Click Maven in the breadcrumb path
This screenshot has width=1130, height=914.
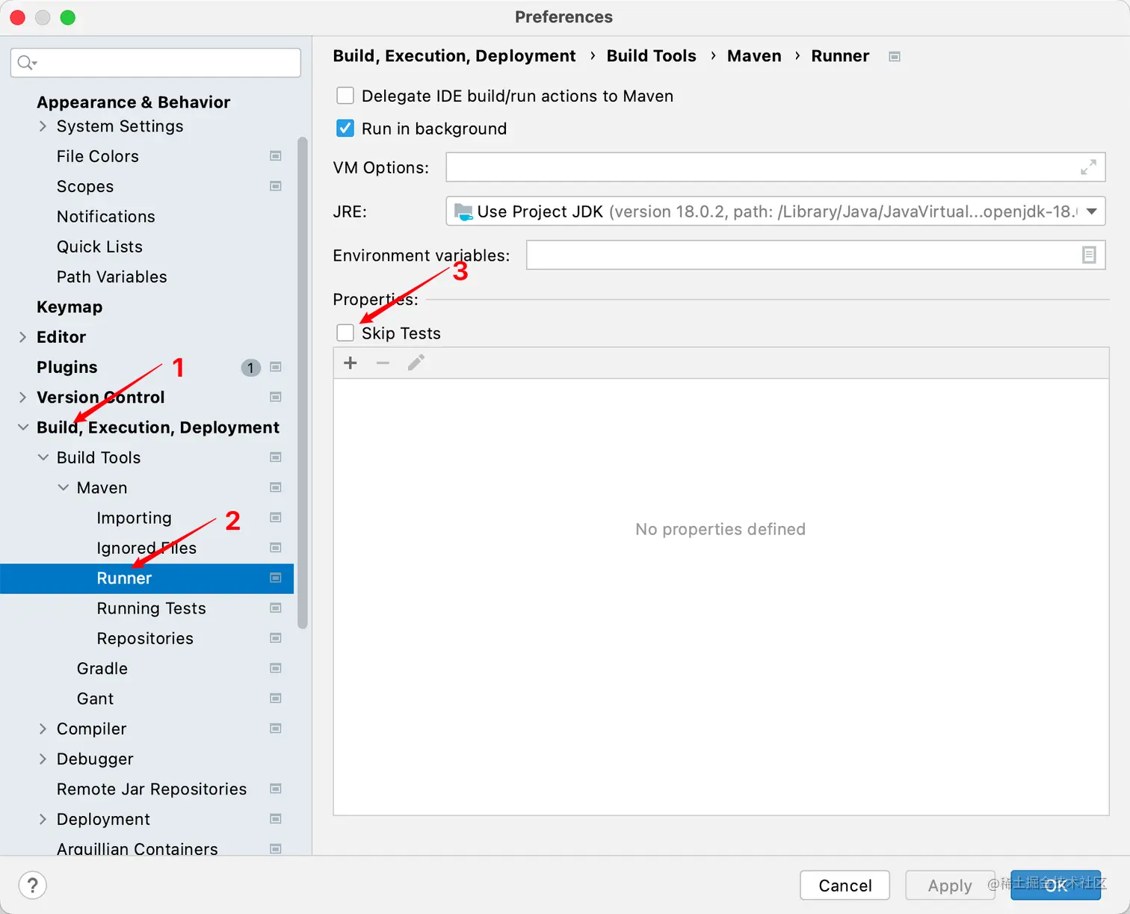pos(754,56)
